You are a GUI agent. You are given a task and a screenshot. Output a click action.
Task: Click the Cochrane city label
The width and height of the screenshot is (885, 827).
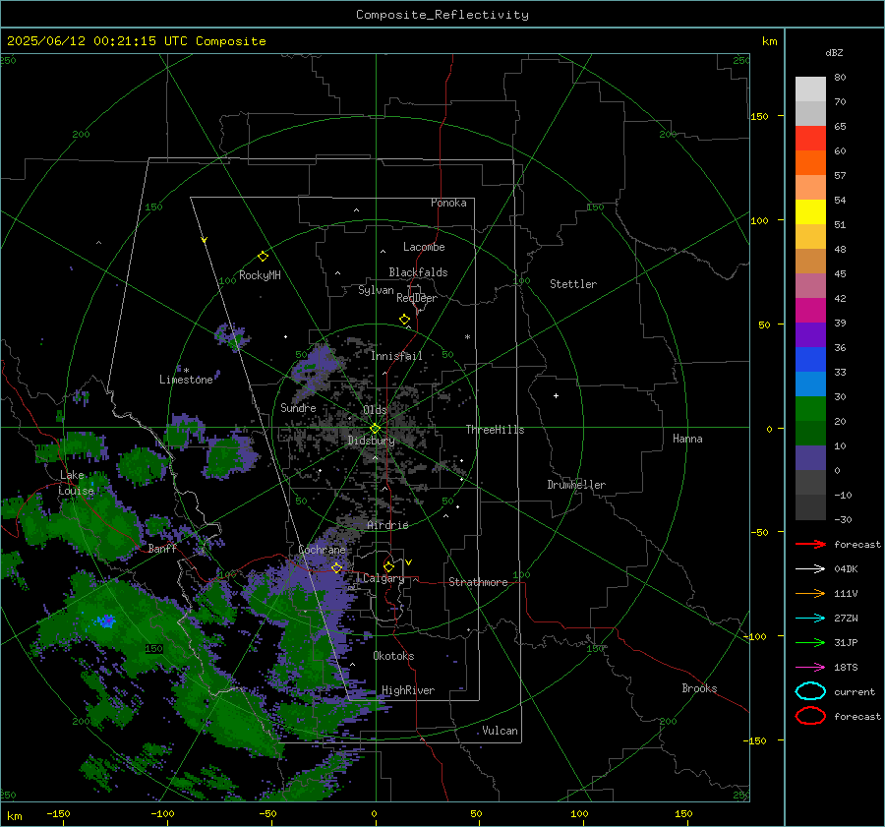322,550
